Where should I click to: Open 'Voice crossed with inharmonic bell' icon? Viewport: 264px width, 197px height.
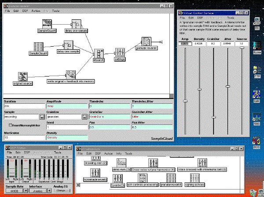202,163
